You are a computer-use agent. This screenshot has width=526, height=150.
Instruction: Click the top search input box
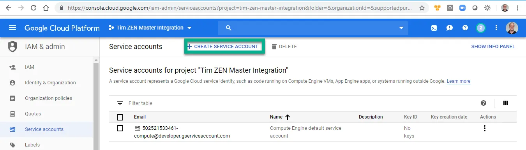coord(313,28)
